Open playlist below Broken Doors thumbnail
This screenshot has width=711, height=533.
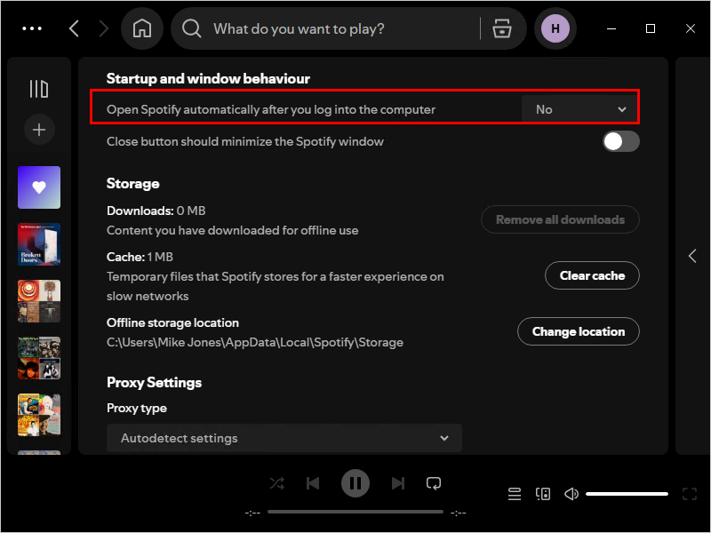[39, 301]
